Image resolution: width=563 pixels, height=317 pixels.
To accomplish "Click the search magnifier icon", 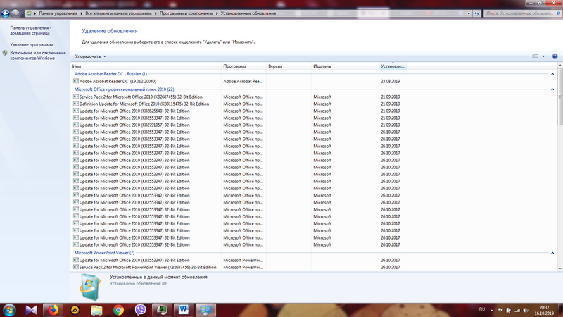I will click(x=558, y=13).
